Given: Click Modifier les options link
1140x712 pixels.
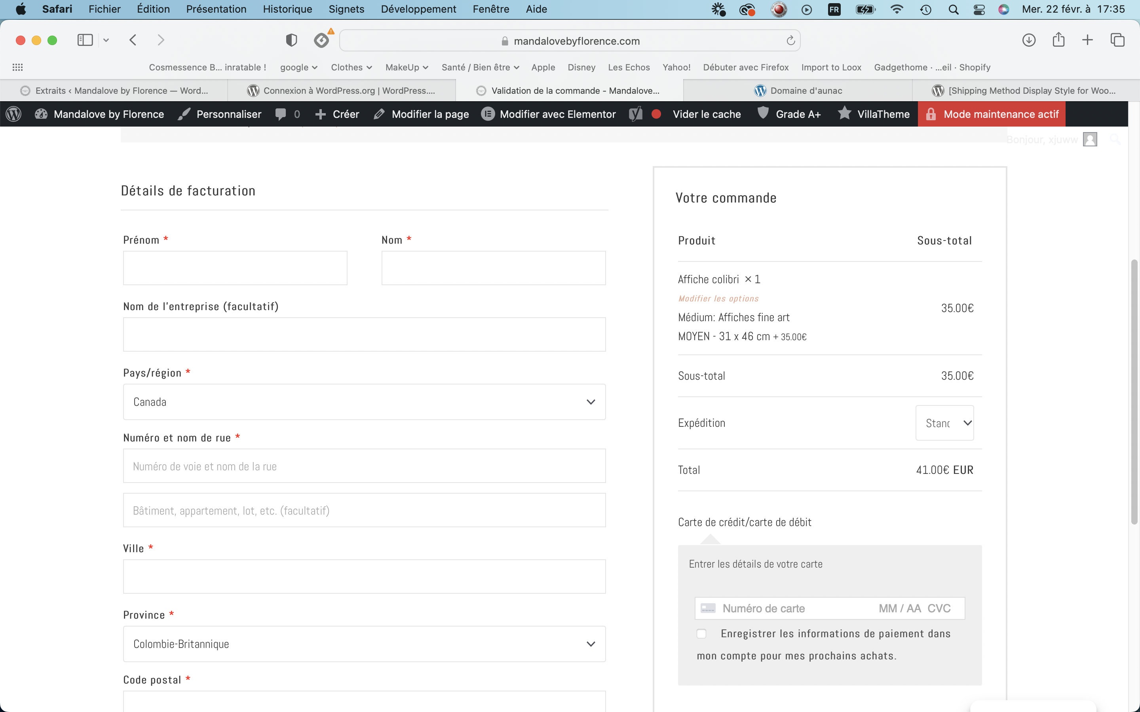Looking at the screenshot, I should coord(718,299).
